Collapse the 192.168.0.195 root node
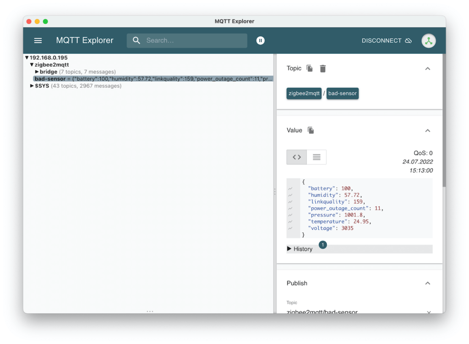 click(27, 57)
